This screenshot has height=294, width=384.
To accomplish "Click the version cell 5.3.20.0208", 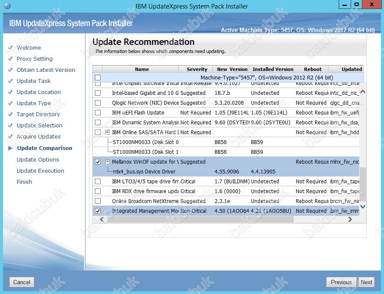I will [229, 103].
